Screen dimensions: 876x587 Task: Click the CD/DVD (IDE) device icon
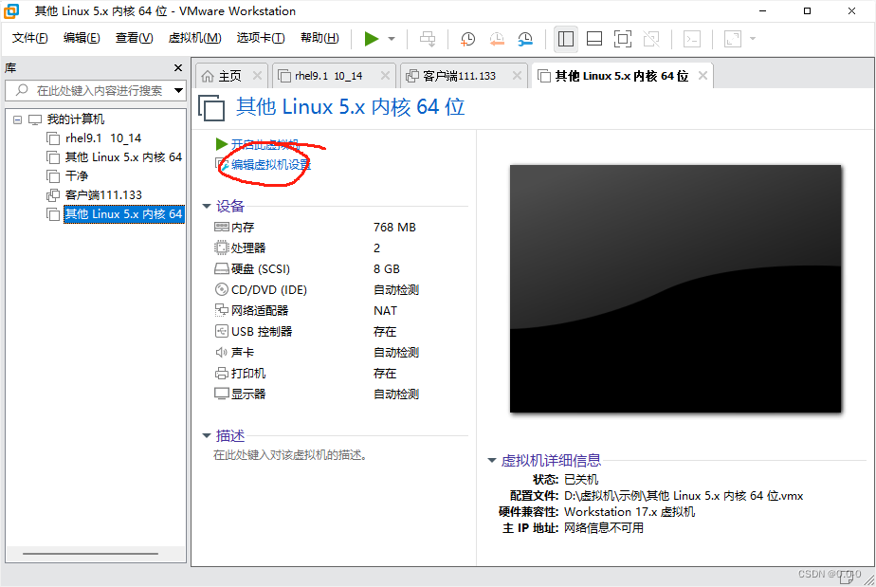(221, 289)
